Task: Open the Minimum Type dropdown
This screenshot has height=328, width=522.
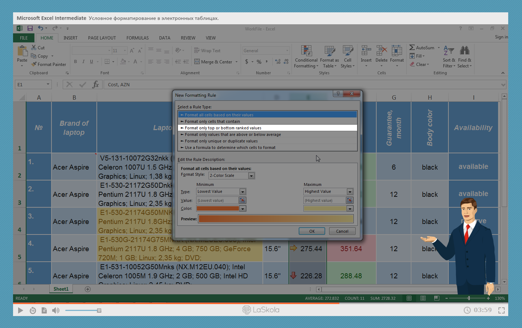Action: [243, 192]
